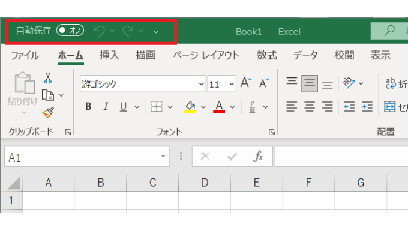Go to ページ レイアウト tab

tap(206, 55)
